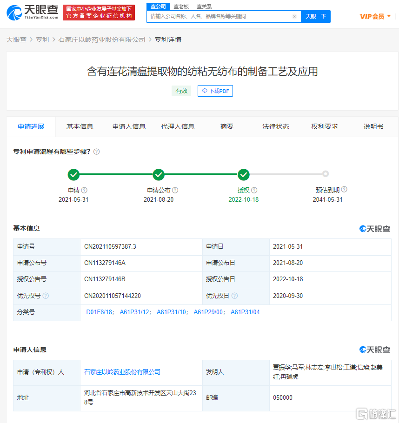Select publication number CN113279146A
Screen dimensions: 399x423
tap(105, 263)
